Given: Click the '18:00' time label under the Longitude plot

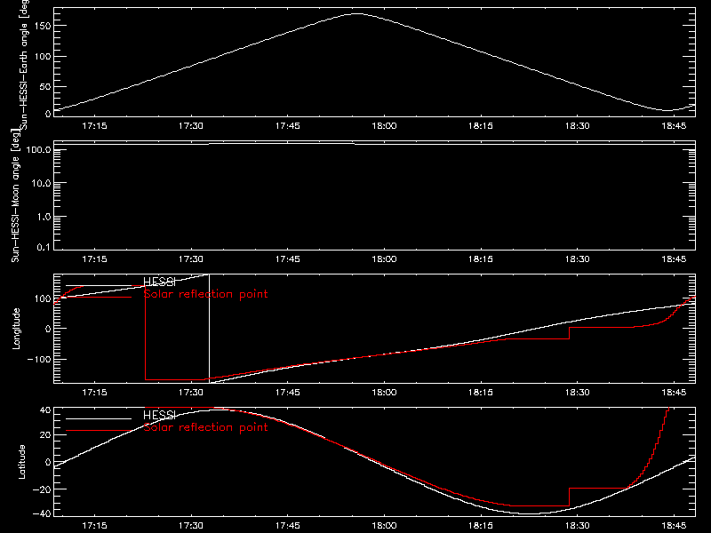Looking at the screenshot, I should coord(384,392).
